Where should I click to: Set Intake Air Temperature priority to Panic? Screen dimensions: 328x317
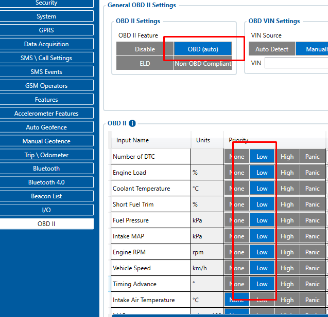pos(312,300)
